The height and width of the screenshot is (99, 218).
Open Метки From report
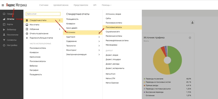[110, 74]
